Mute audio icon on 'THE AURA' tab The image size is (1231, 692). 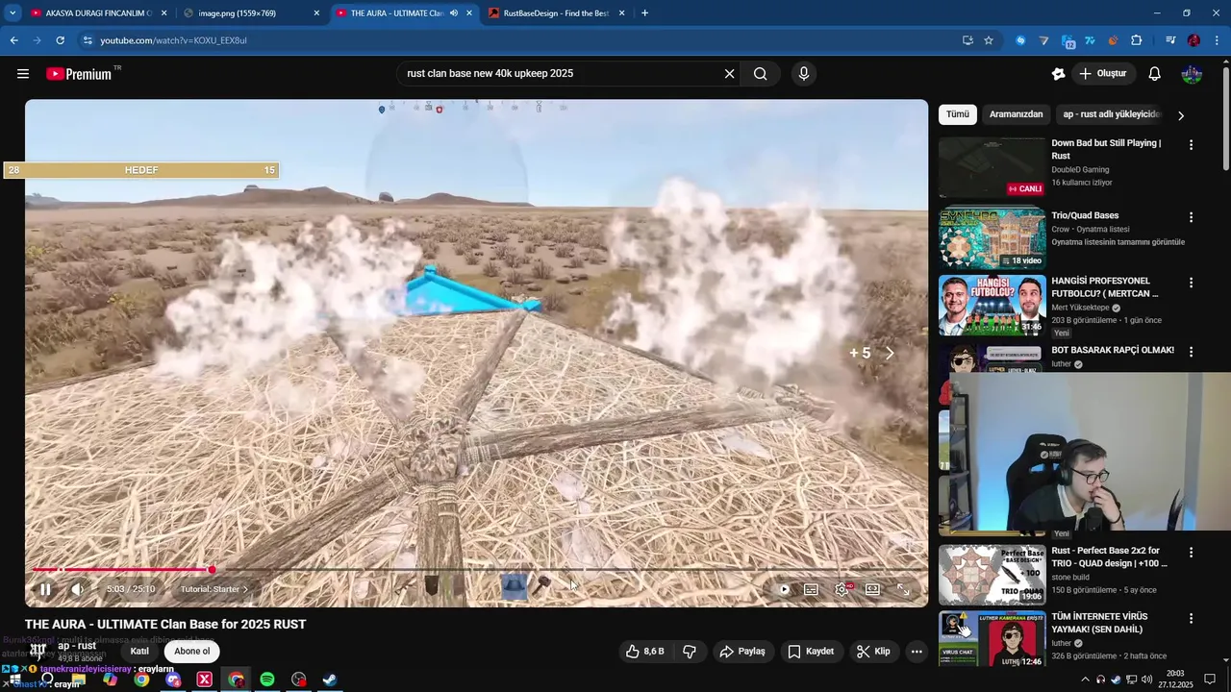coord(453,13)
